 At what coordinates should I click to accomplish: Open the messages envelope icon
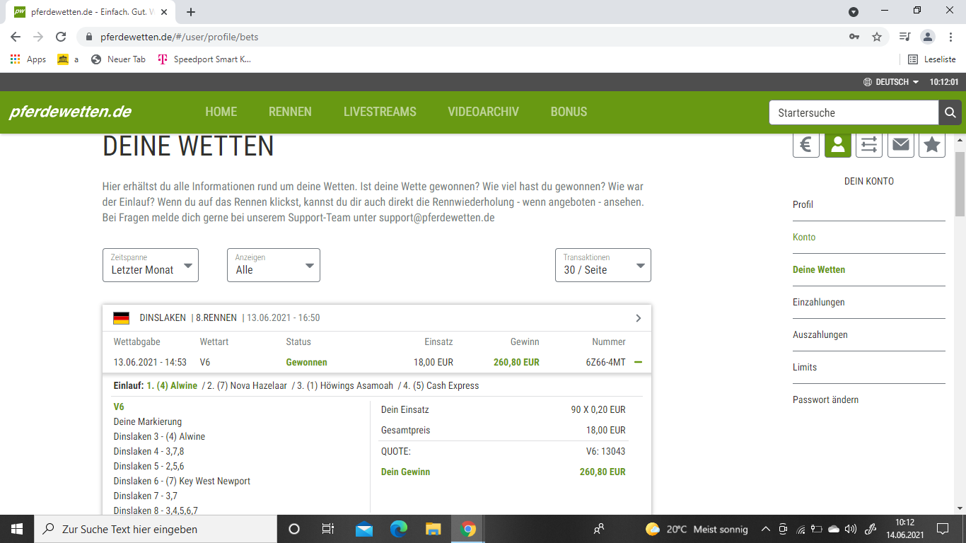click(900, 145)
